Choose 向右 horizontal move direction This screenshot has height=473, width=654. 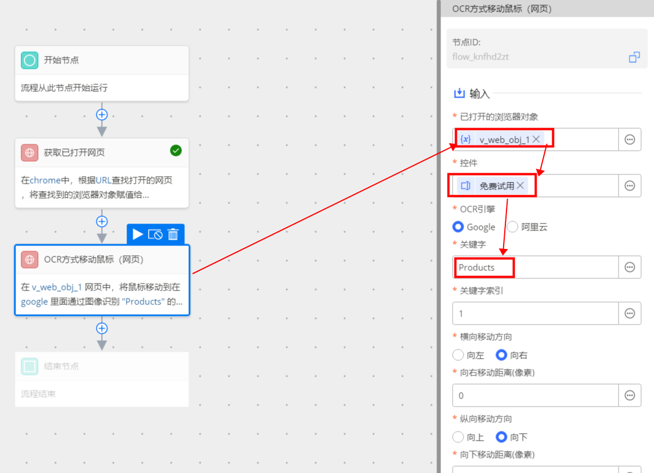[501, 355]
